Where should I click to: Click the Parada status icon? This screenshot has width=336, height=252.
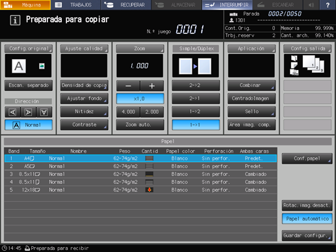233,14
